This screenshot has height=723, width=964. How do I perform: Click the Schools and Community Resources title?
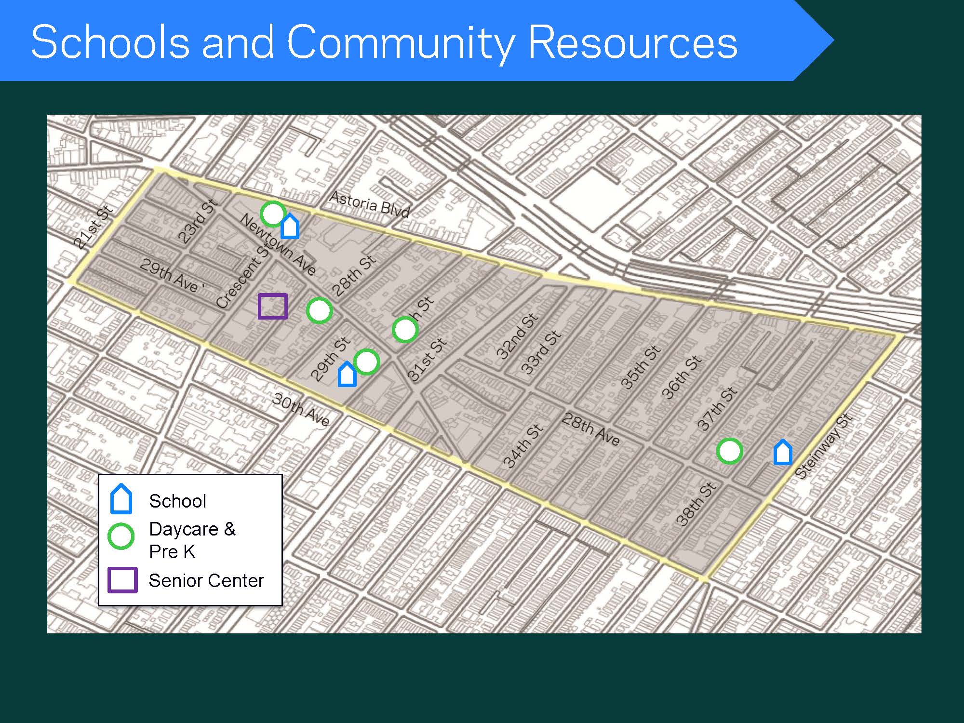tap(384, 42)
